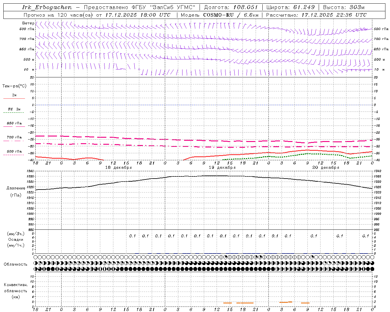
Task: Click the 'Td 2м' dew point legend label
Action: (14, 109)
